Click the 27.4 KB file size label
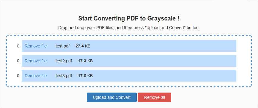Screen dimensions: 258x108 83,46
